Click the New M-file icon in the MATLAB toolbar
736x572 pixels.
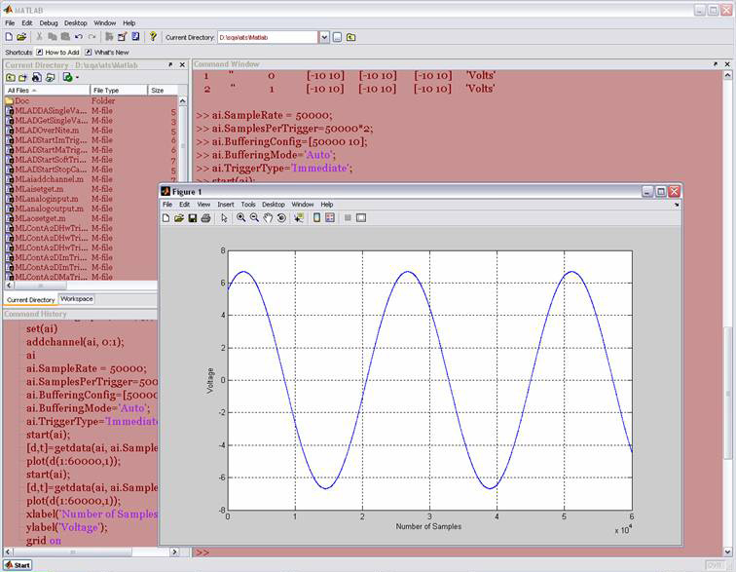9,37
